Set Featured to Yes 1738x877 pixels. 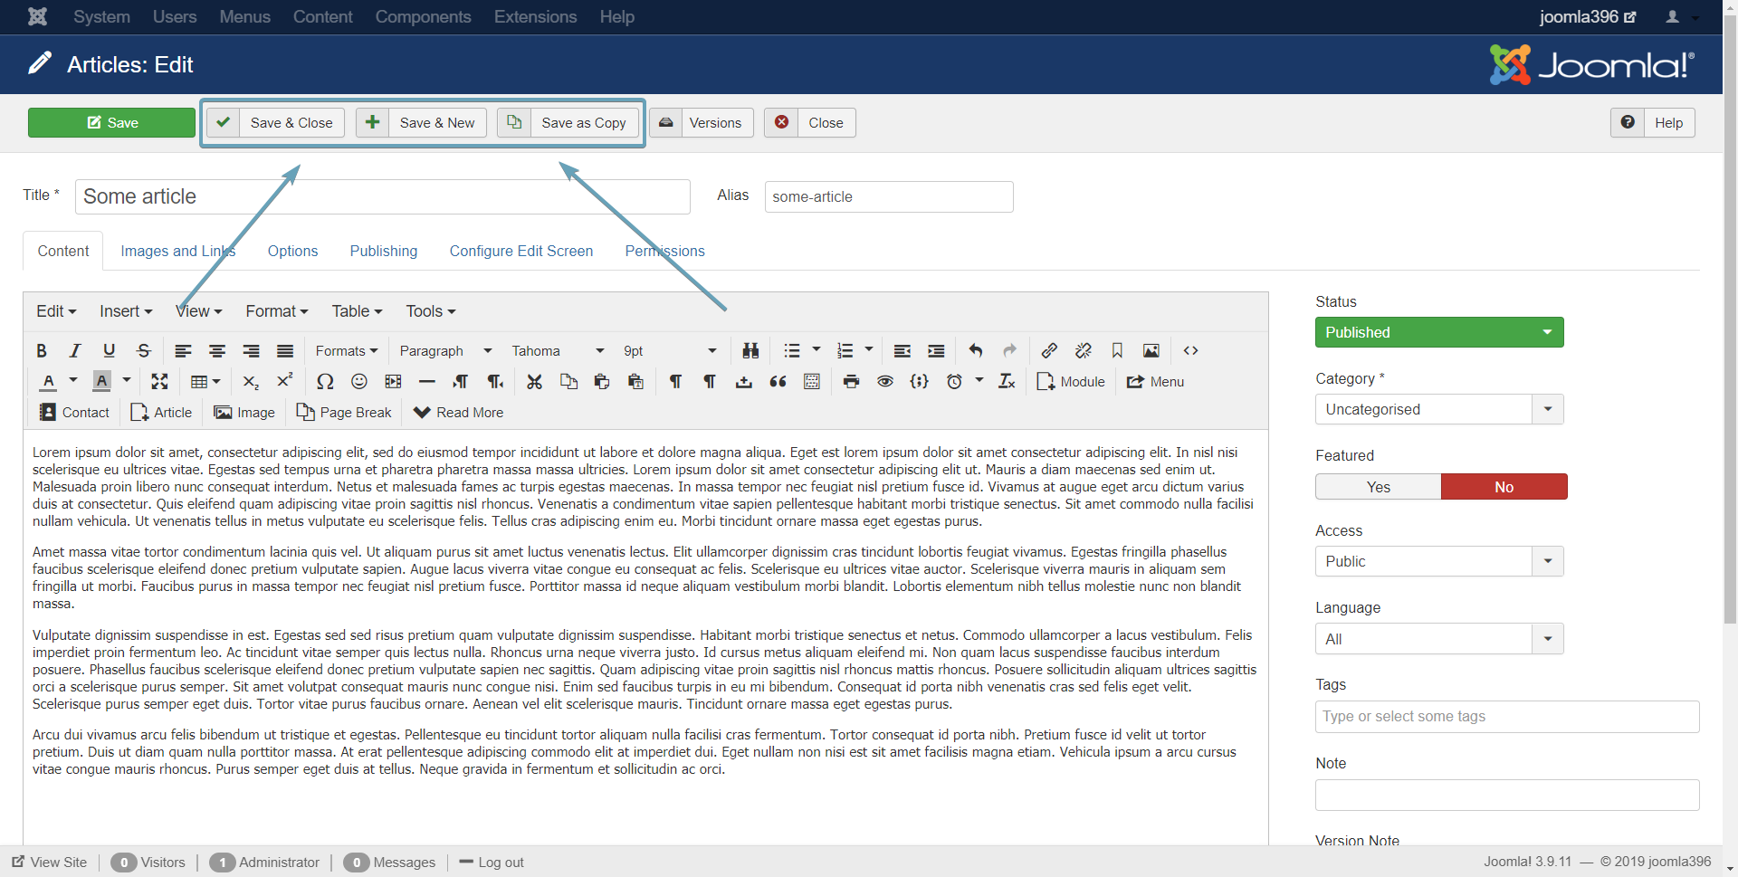point(1378,487)
